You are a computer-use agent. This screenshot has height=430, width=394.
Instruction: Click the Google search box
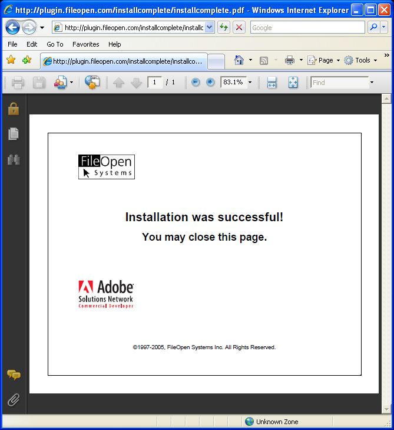click(x=307, y=27)
